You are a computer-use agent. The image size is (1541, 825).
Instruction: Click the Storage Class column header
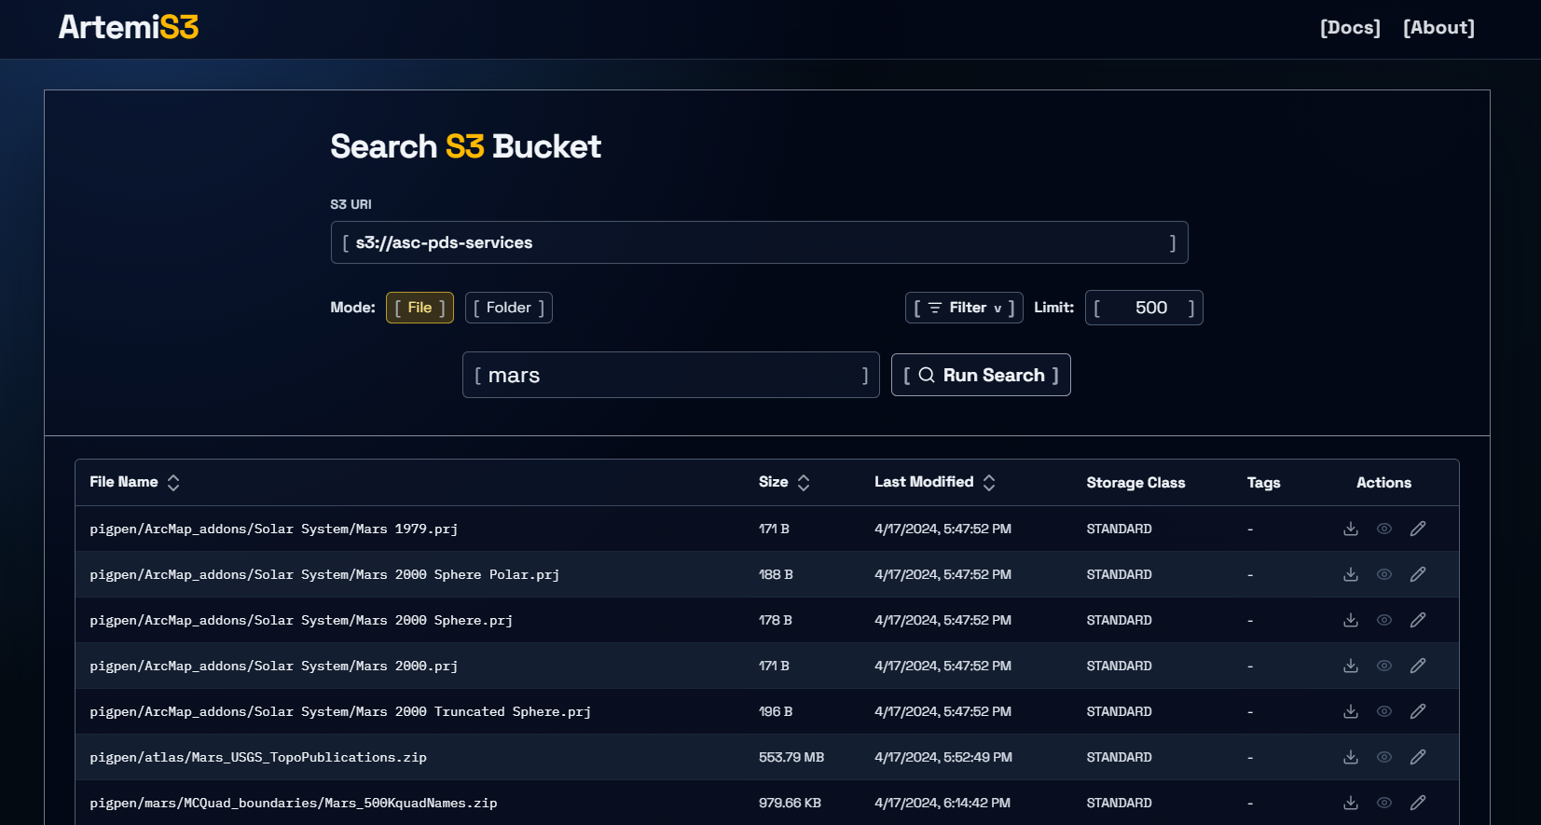coord(1135,483)
